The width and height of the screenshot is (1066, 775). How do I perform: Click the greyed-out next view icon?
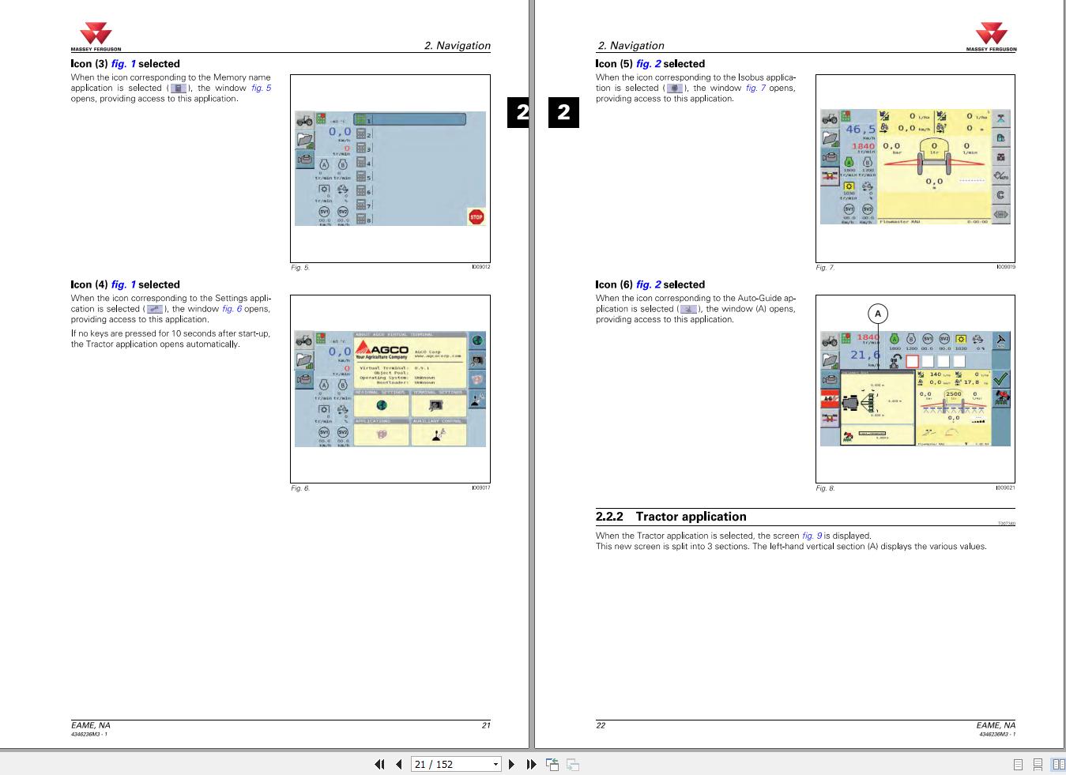point(573,764)
